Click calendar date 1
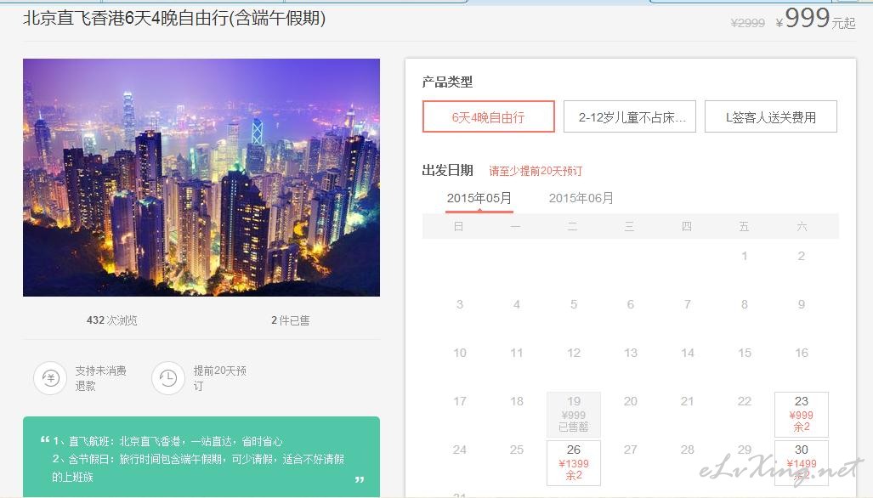 (745, 256)
